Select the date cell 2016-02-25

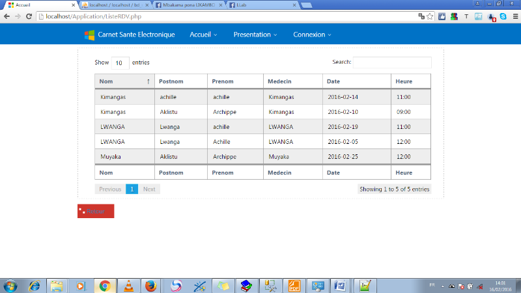(x=343, y=156)
